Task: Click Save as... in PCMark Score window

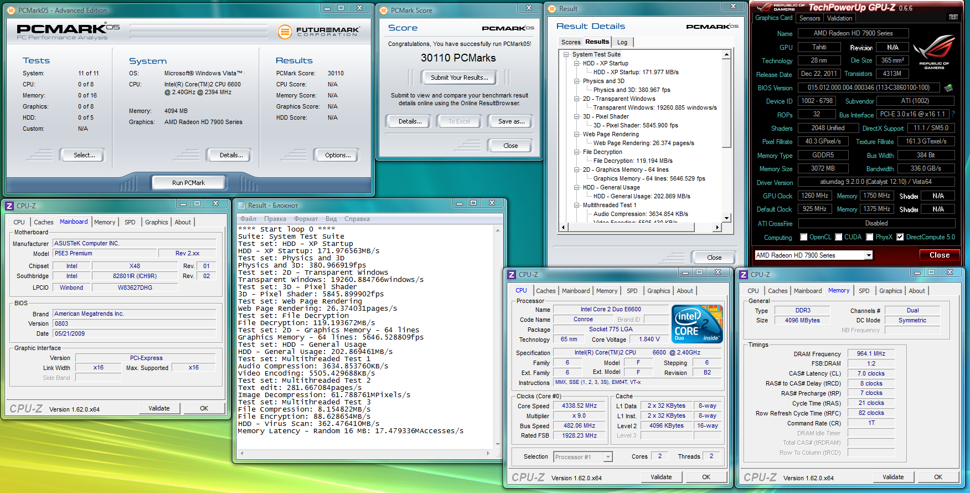Action: click(511, 121)
